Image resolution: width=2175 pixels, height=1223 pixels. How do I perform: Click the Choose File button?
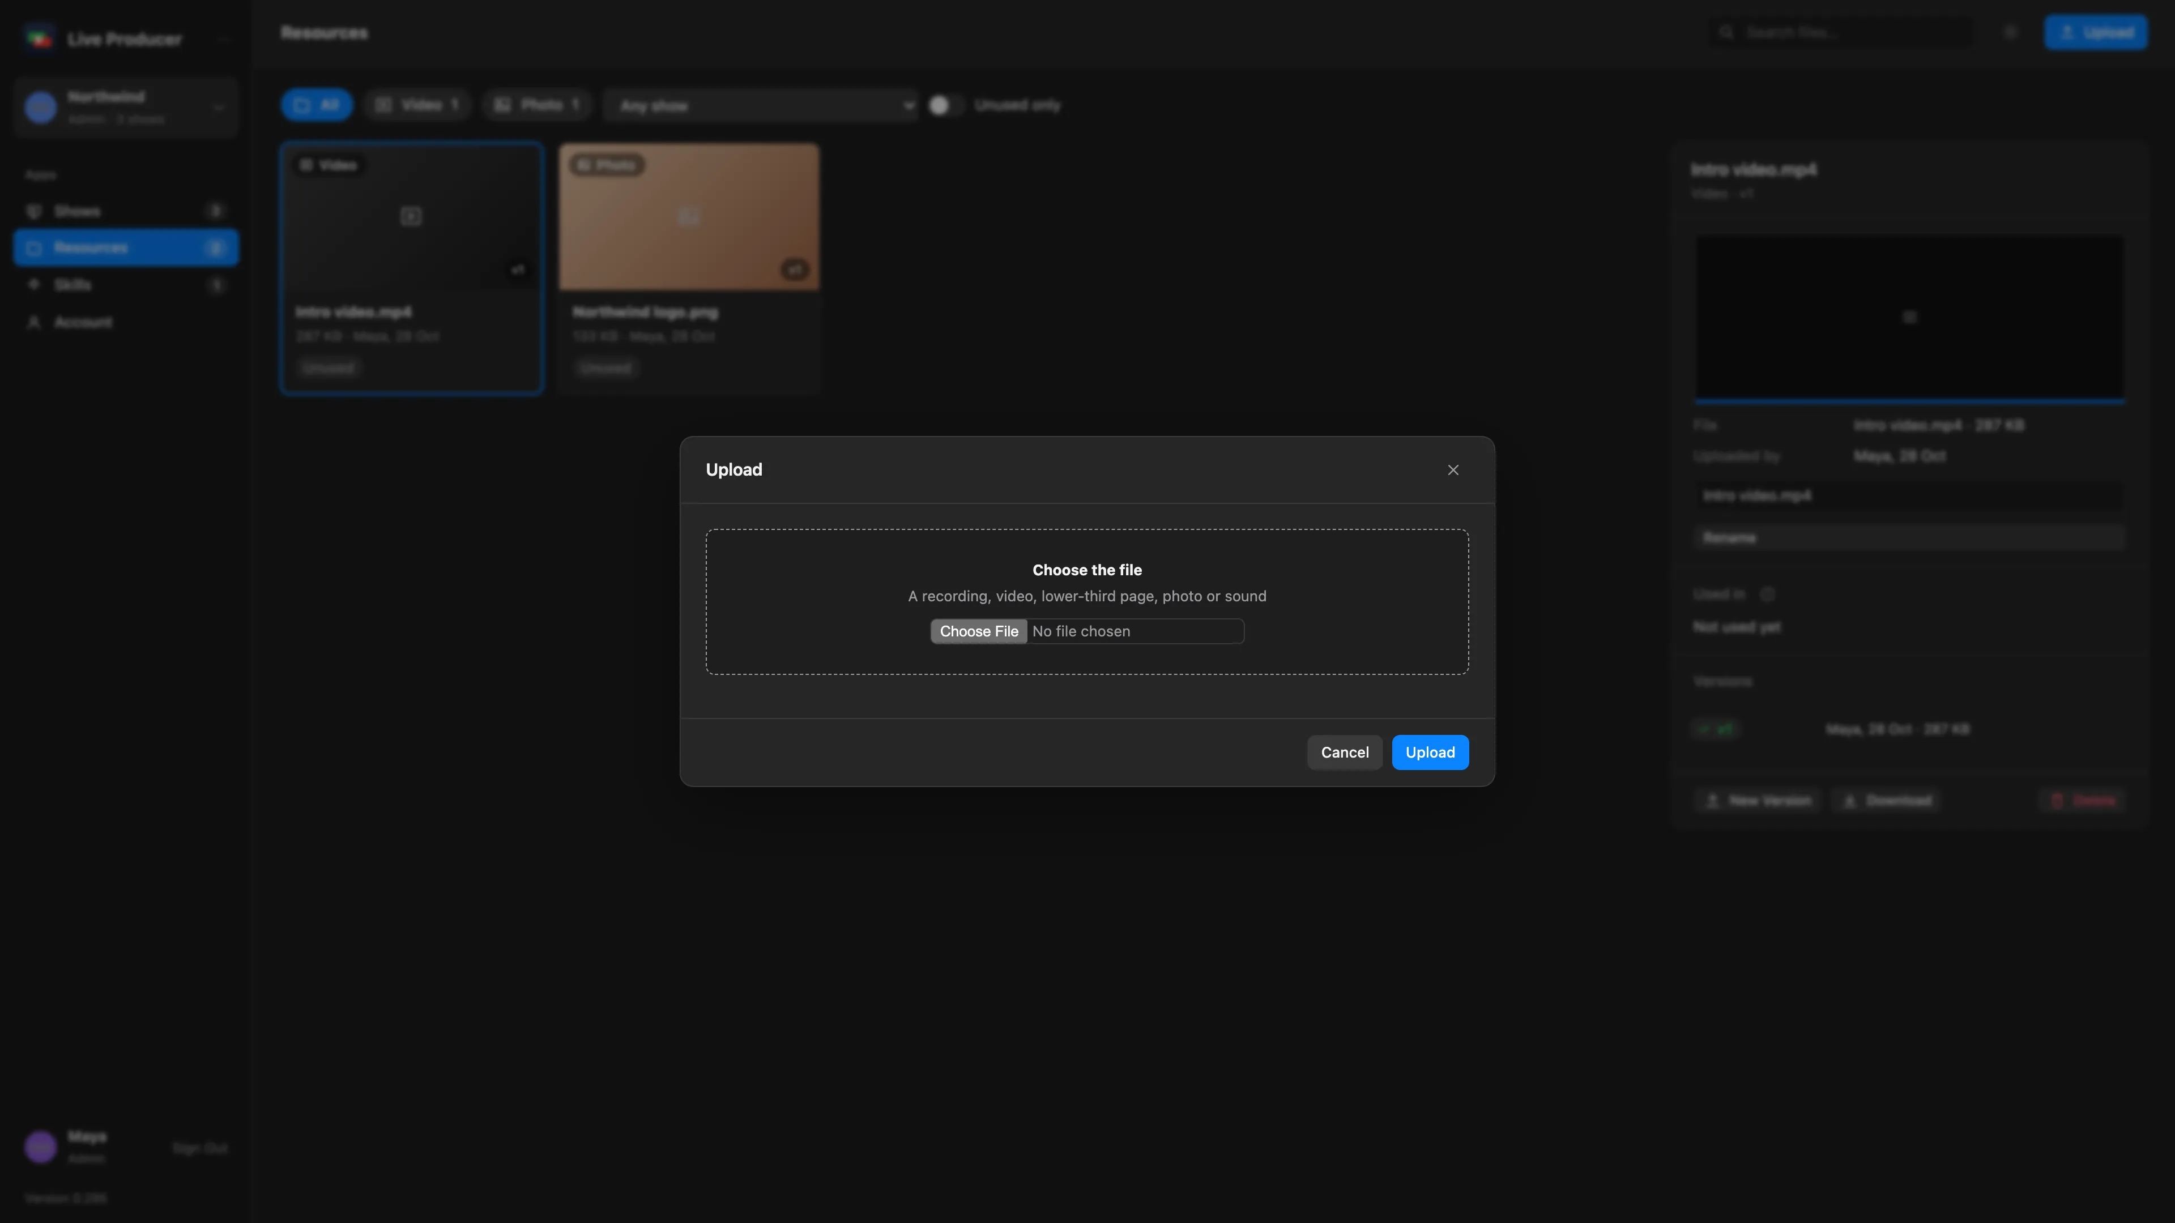point(979,631)
